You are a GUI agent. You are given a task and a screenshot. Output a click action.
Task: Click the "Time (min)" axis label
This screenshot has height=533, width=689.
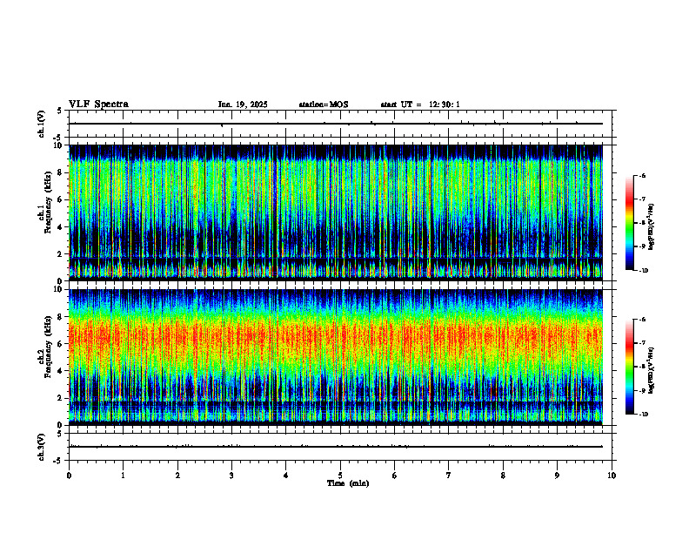348,483
